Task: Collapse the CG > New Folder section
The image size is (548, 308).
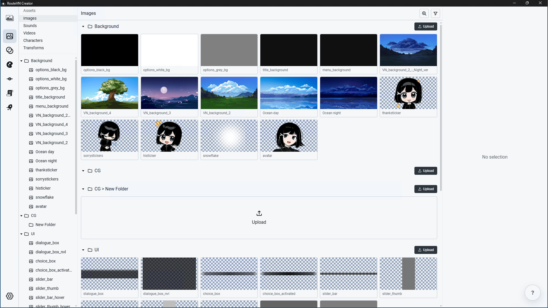Action: tap(83, 189)
